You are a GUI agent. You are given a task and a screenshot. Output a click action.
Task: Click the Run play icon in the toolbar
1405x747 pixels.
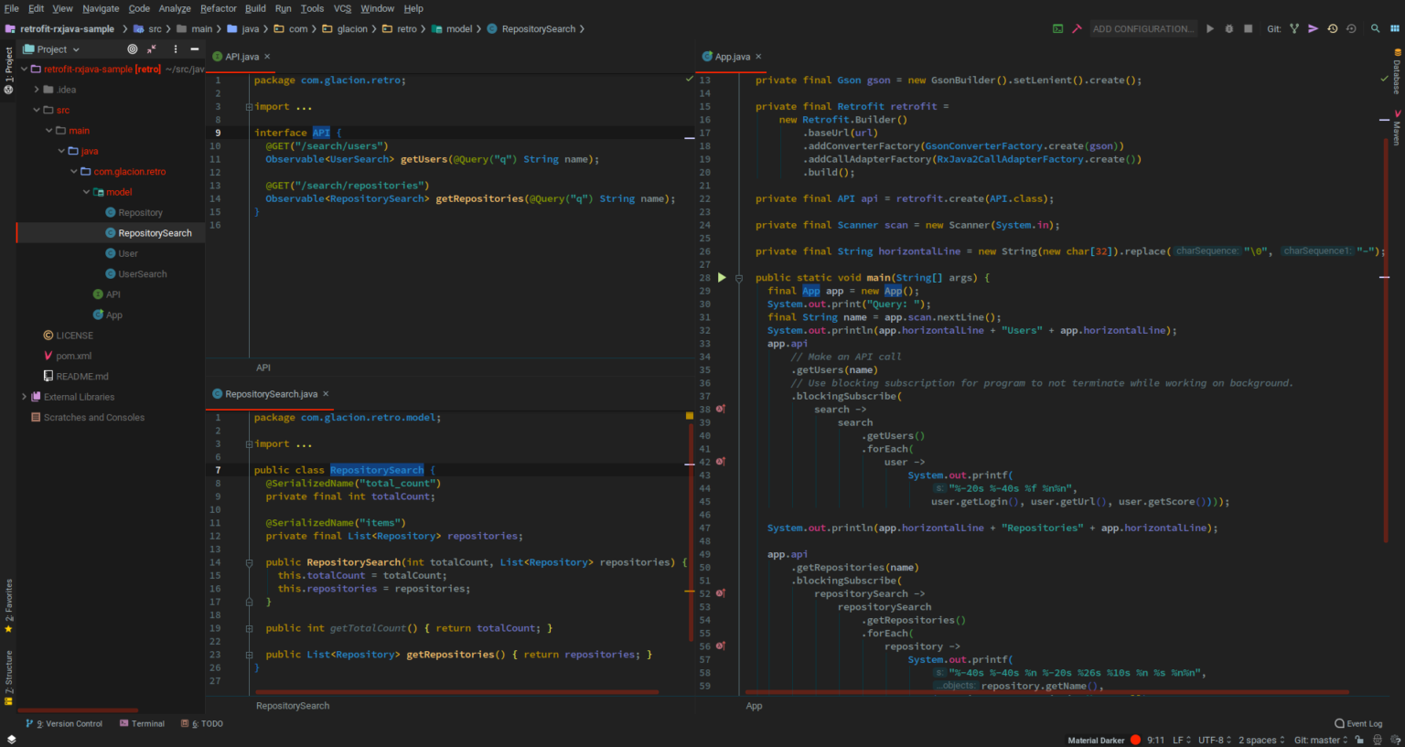click(x=1210, y=28)
